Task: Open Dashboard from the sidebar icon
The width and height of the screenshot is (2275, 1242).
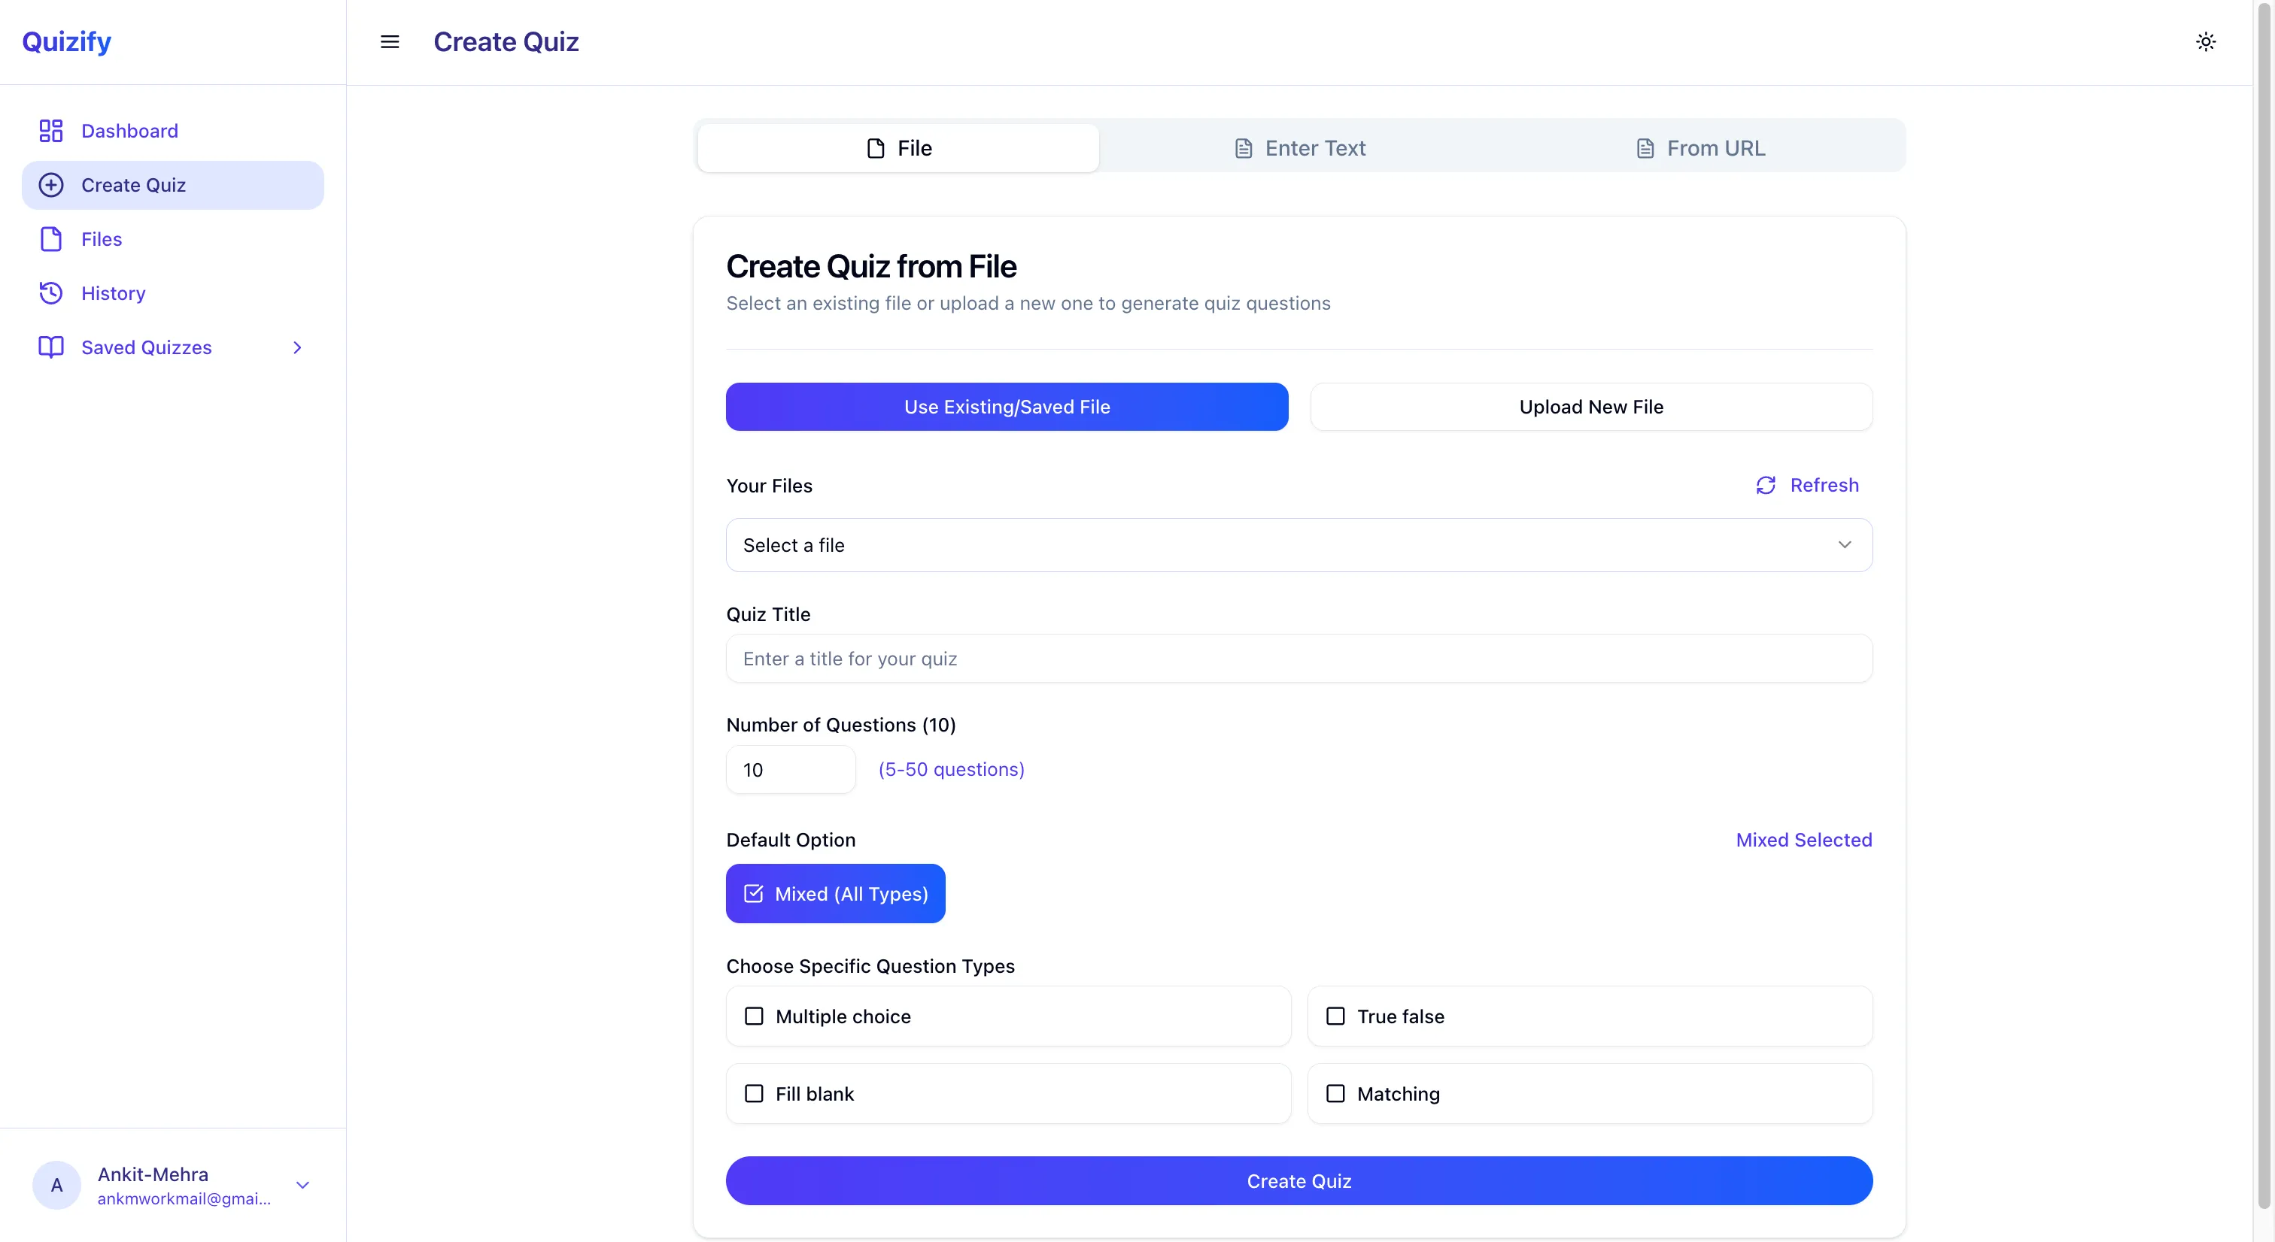Action: coord(50,130)
